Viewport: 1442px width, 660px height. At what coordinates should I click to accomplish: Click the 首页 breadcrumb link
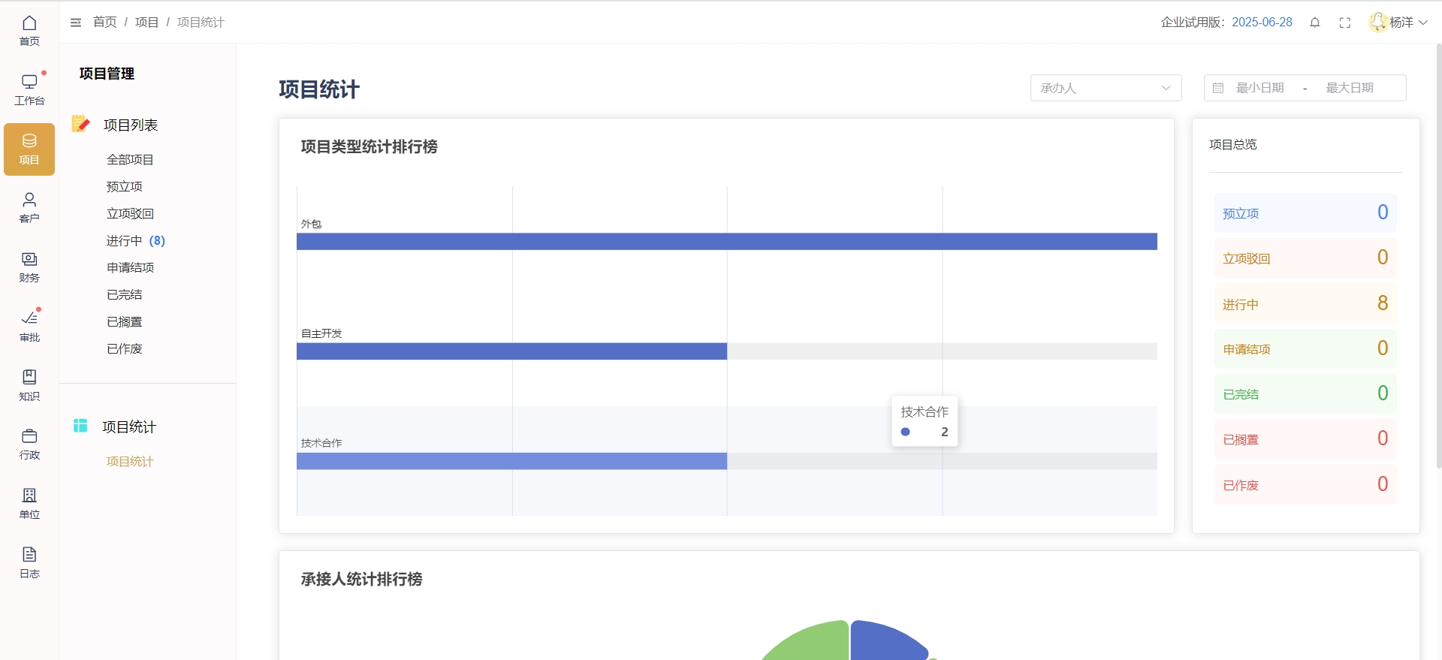point(104,23)
